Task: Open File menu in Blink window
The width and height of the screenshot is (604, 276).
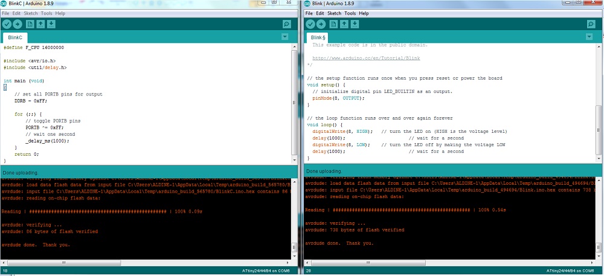Action: coord(309,13)
